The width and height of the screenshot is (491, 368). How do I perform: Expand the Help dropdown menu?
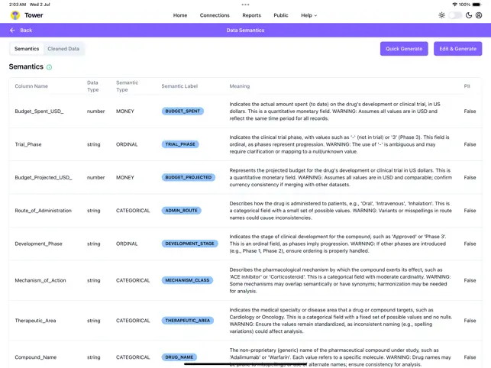(308, 15)
